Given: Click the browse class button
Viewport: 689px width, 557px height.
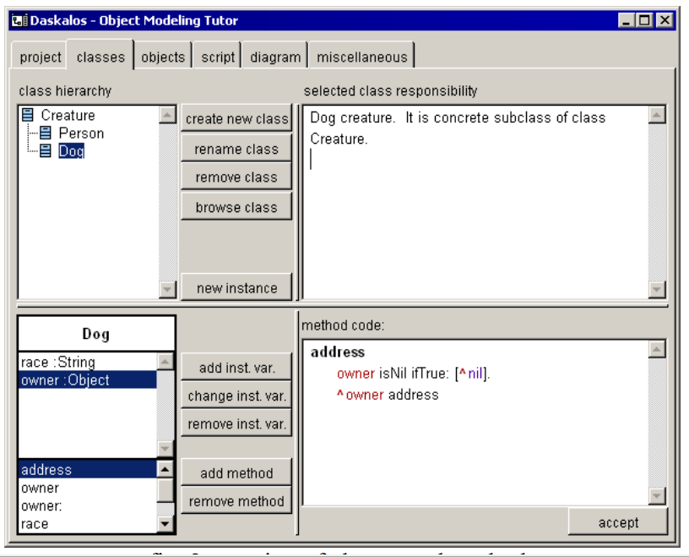Looking at the screenshot, I should (x=236, y=207).
